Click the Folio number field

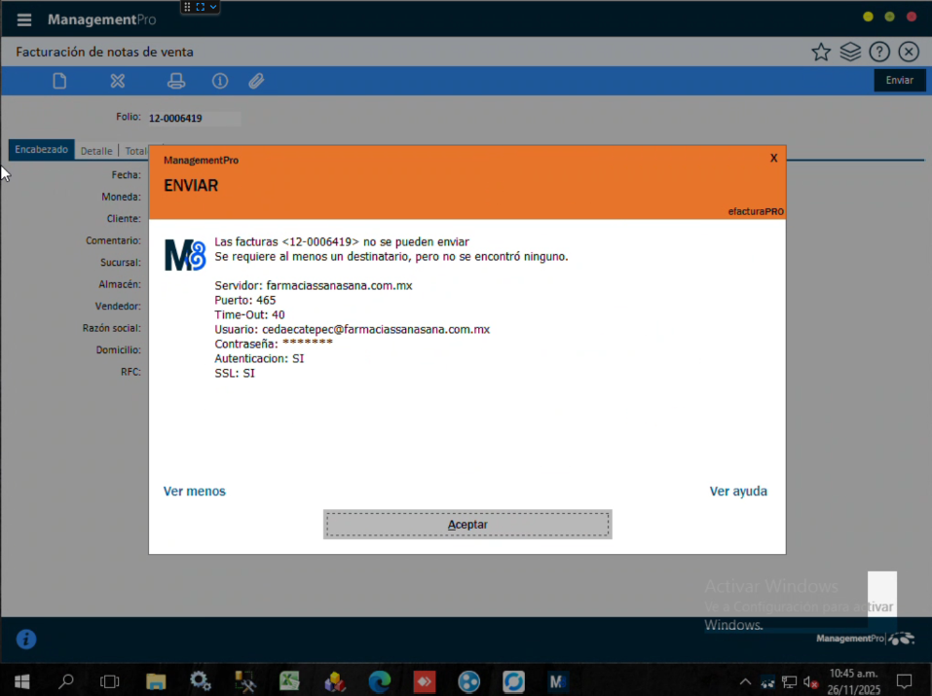click(x=192, y=118)
